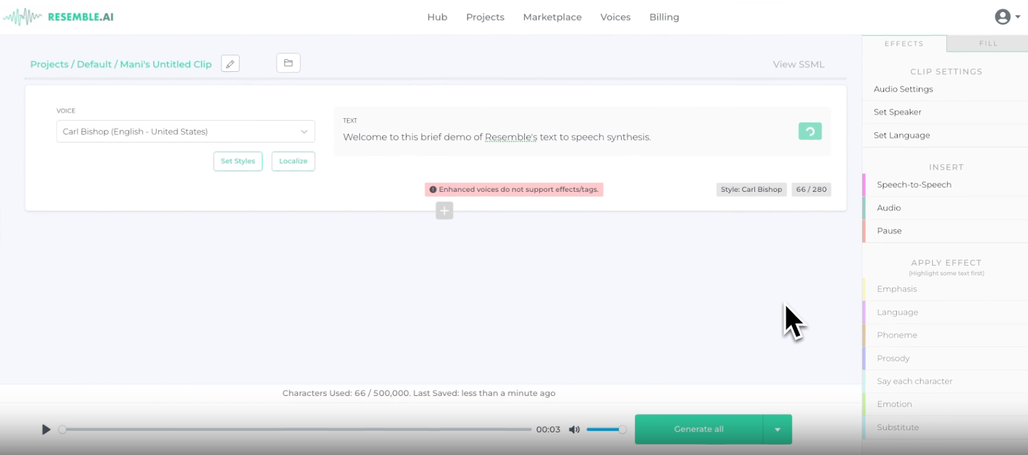
Task: Click the 66 / 280 character counter
Action: (x=811, y=189)
